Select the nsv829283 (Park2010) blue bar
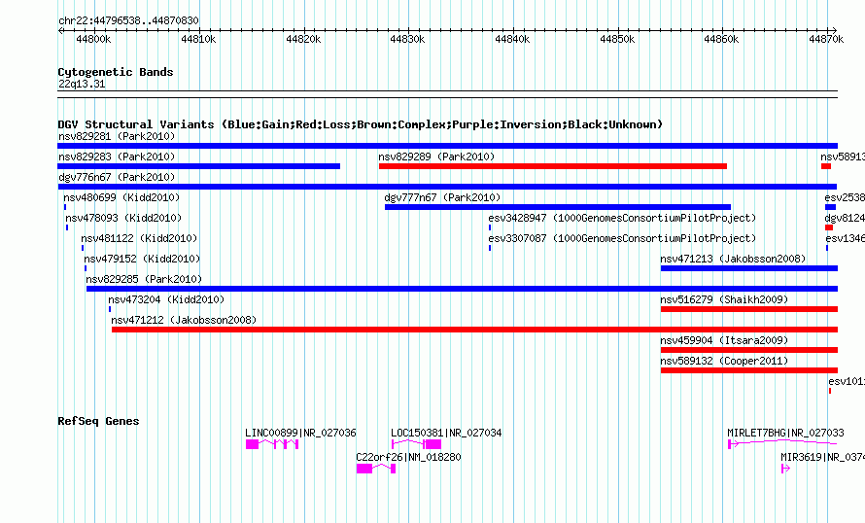 pyautogui.click(x=198, y=166)
